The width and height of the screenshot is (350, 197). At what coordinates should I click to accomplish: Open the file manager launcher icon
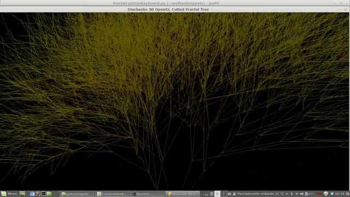pyautogui.click(x=49, y=194)
